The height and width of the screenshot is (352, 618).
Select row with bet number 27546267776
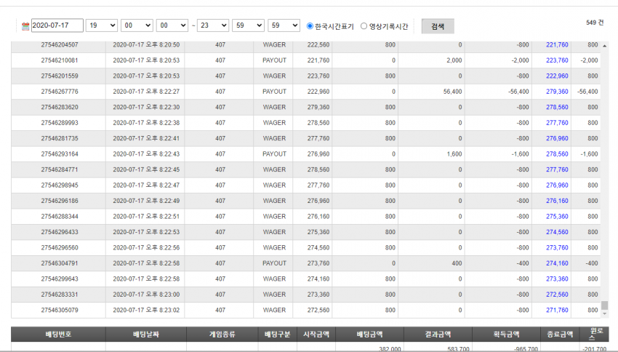pyautogui.click(x=306, y=92)
